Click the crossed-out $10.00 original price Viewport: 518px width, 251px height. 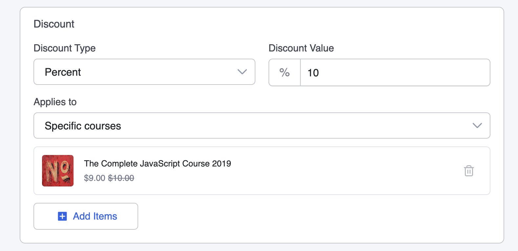point(121,178)
